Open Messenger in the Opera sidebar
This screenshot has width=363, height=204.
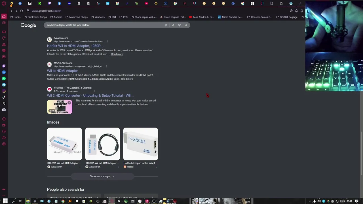click(4, 72)
